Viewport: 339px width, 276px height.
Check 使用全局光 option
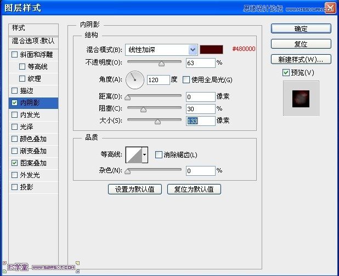(x=186, y=79)
